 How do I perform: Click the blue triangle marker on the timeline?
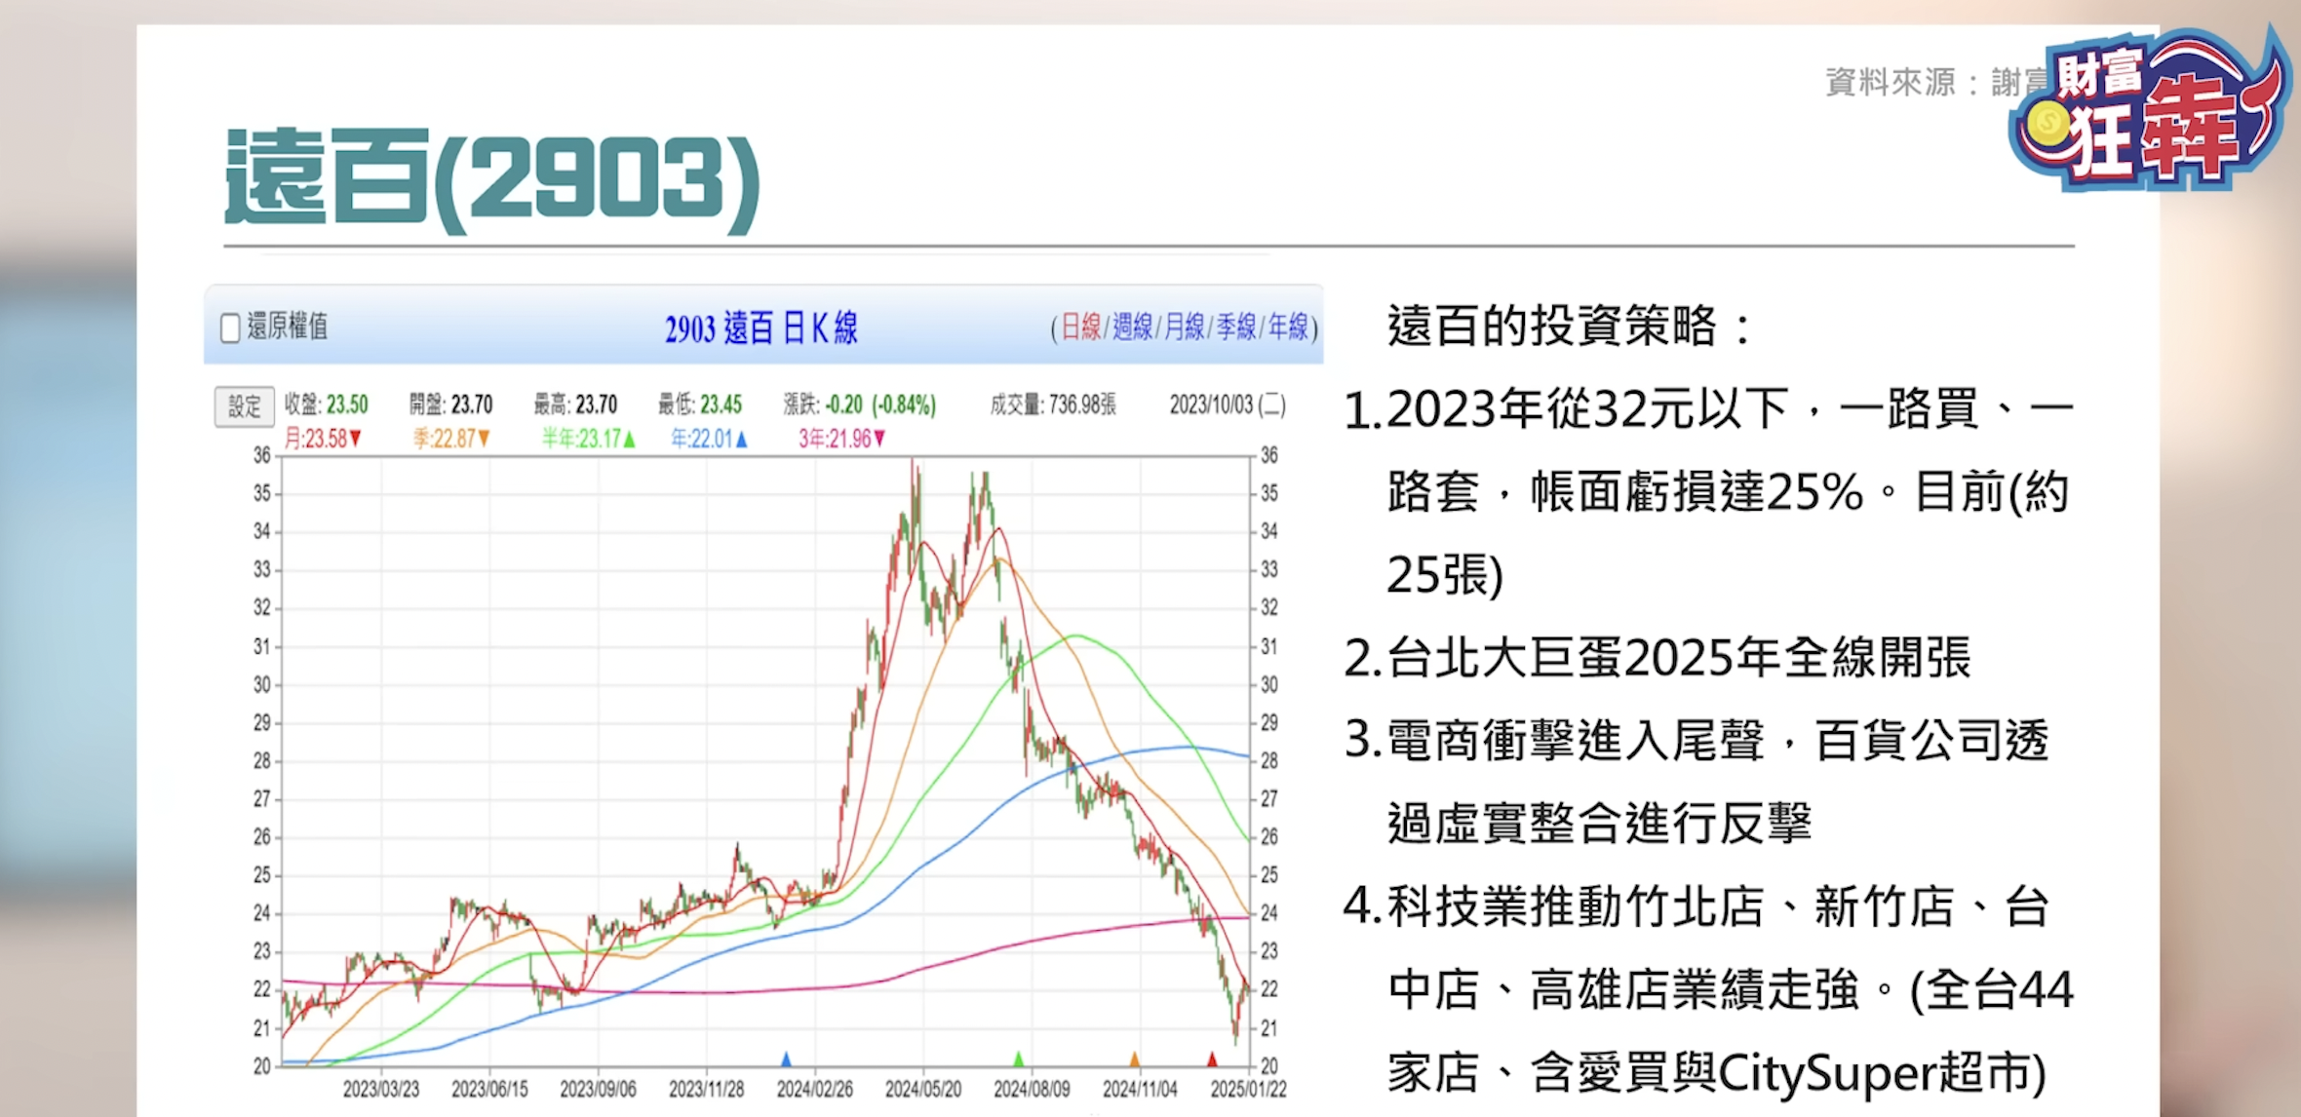pyautogui.click(x=785, y=1059)
